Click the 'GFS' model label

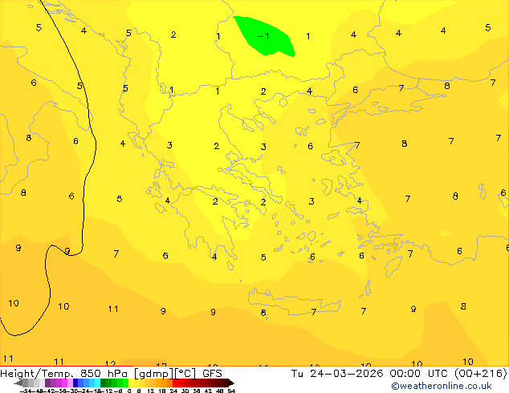click(x=212, y=373)
